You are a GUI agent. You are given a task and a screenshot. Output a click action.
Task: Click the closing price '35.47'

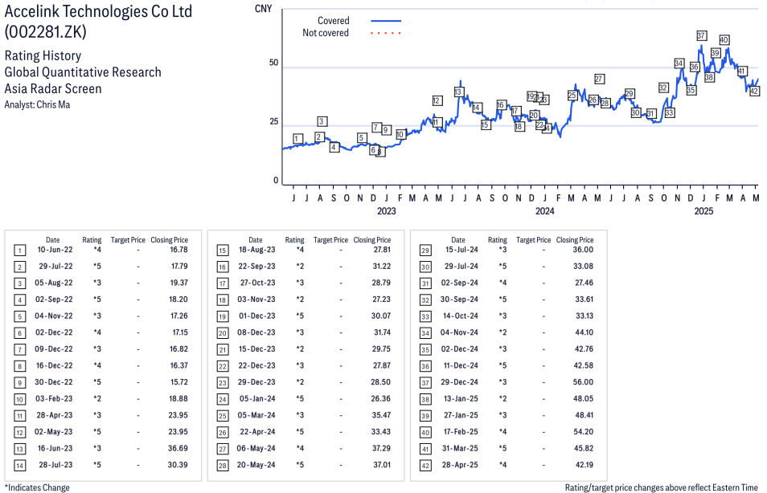pos(380,415)
